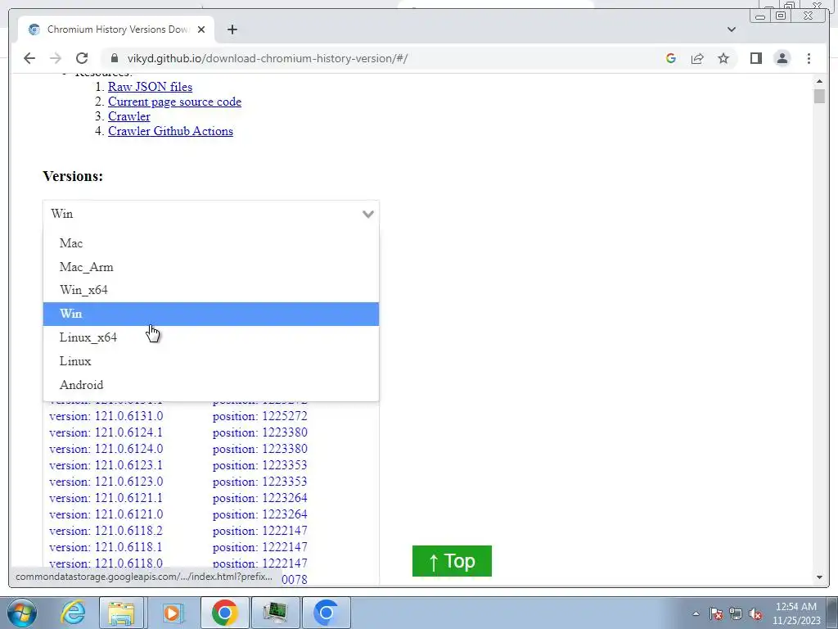Open the monitor app in taskbar
The width and height of the screenshot is (838, 629).
coord(275,613)
